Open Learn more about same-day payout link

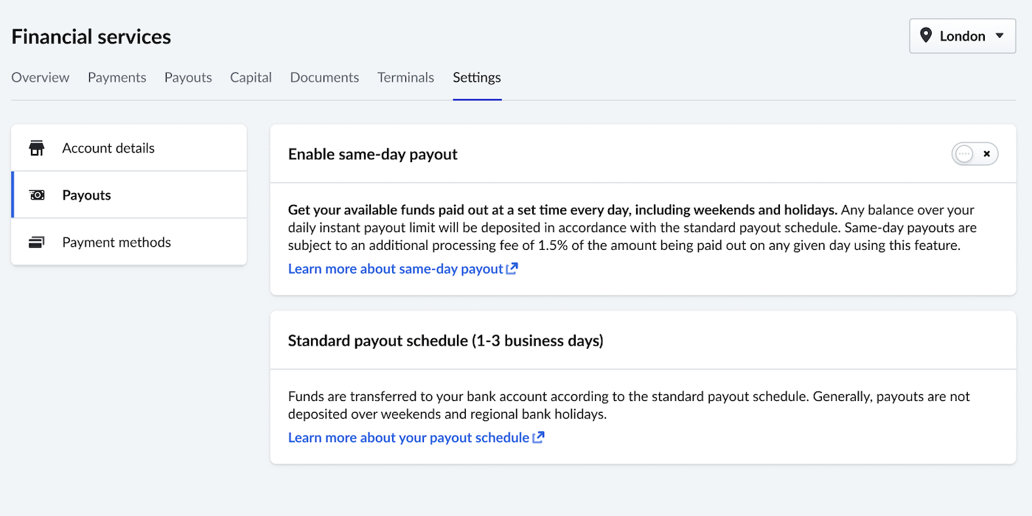395,269
